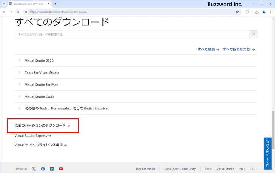Click the page vertical scrollbar thumb
This screenshot has height=173, width=275.
coord(273,130)
